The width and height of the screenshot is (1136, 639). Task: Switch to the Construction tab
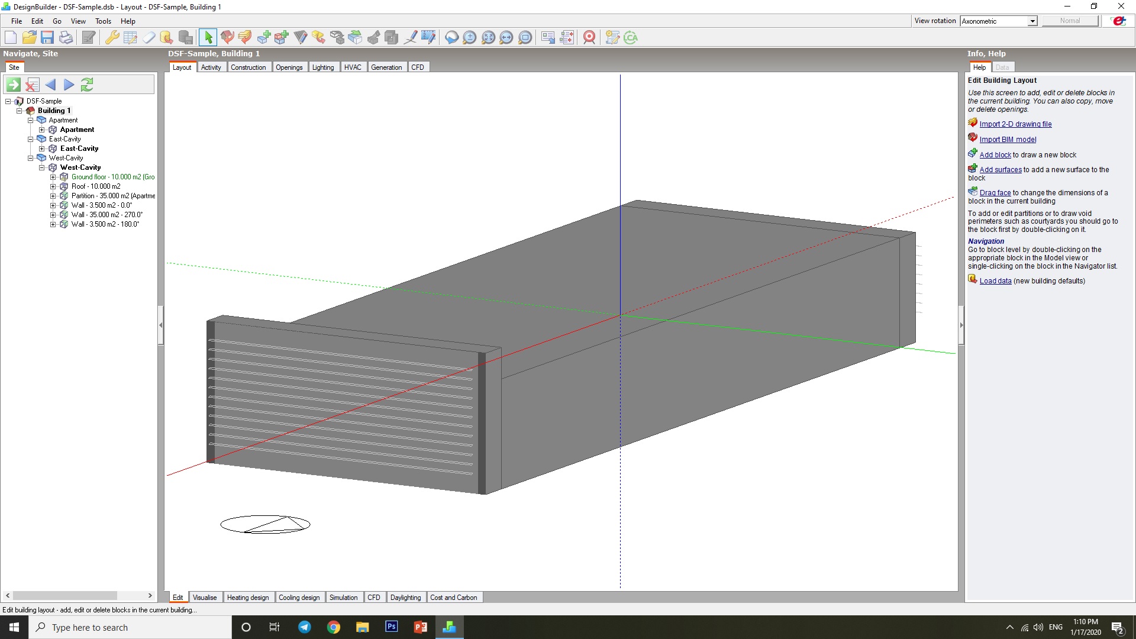248,67
